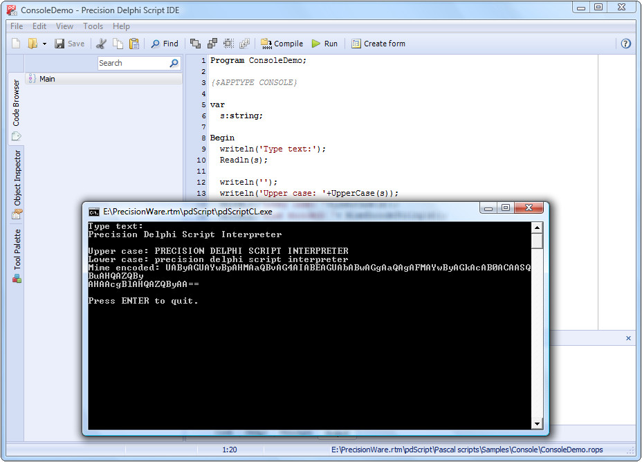The width and height of the screenshot is (642, 462).
Task: Click the Object Inspector icon
Action: pos(17,214)
